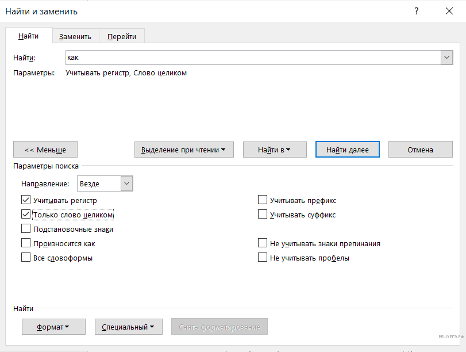This screenshot has width=466, height=352.
Task: Open the Перейти tab
Action: (x=122, y=36)
